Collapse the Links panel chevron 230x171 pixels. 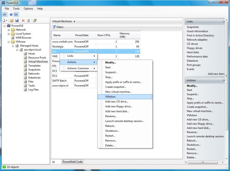click(x=224, y=21)
